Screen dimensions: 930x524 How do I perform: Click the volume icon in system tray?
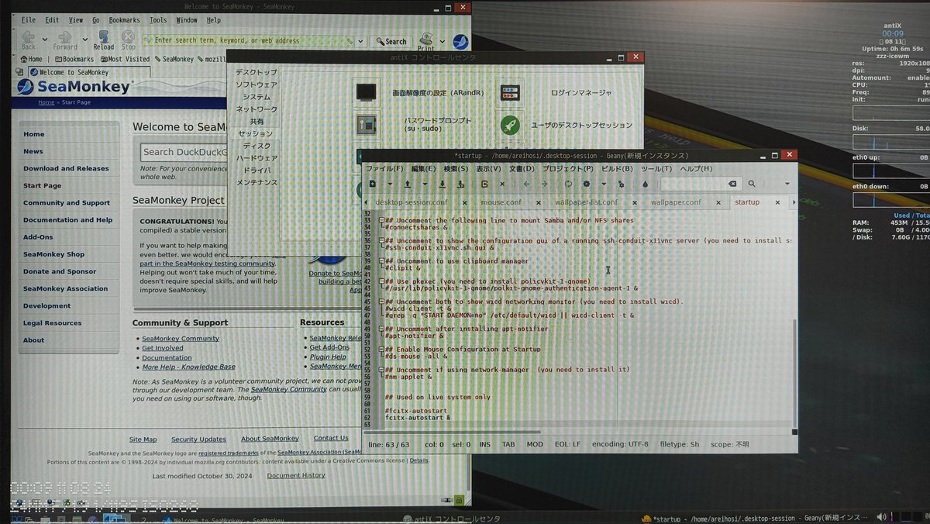880,517
